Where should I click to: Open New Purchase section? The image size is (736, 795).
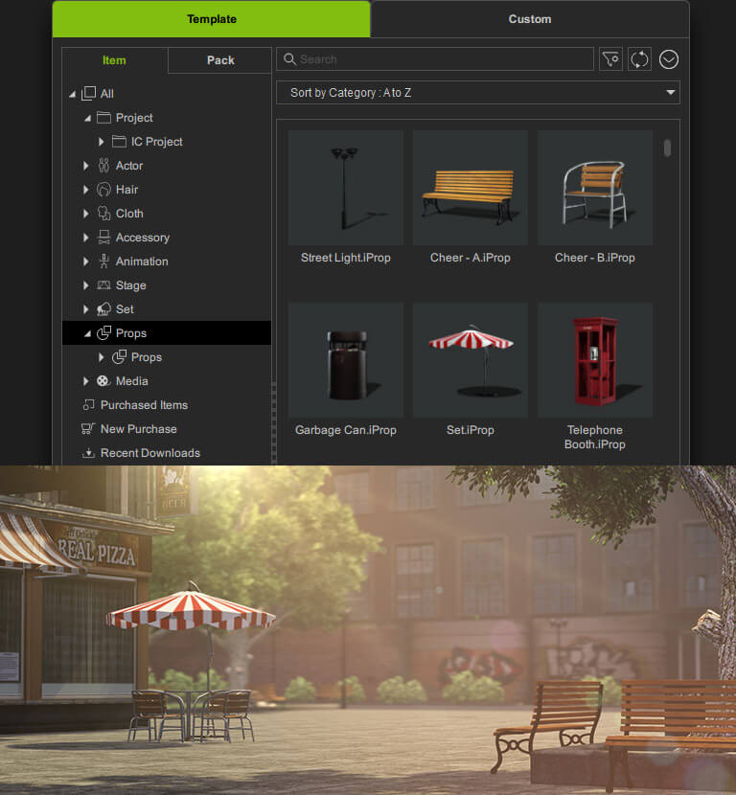[138, 429]
